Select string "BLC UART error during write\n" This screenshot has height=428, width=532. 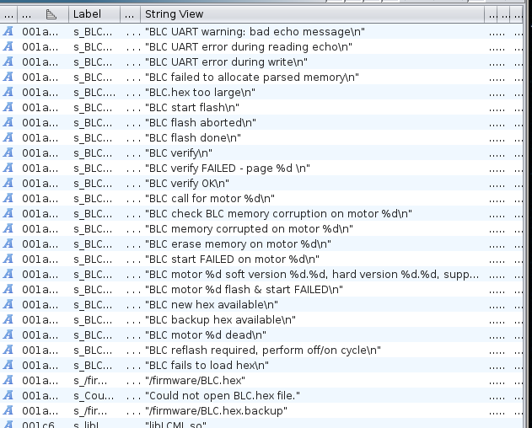point(226,62)
